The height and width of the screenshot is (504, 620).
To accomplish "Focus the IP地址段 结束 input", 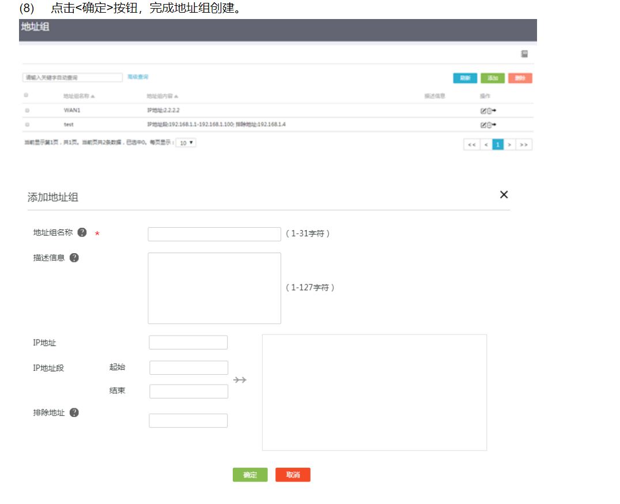I will (x=188, y=392).
